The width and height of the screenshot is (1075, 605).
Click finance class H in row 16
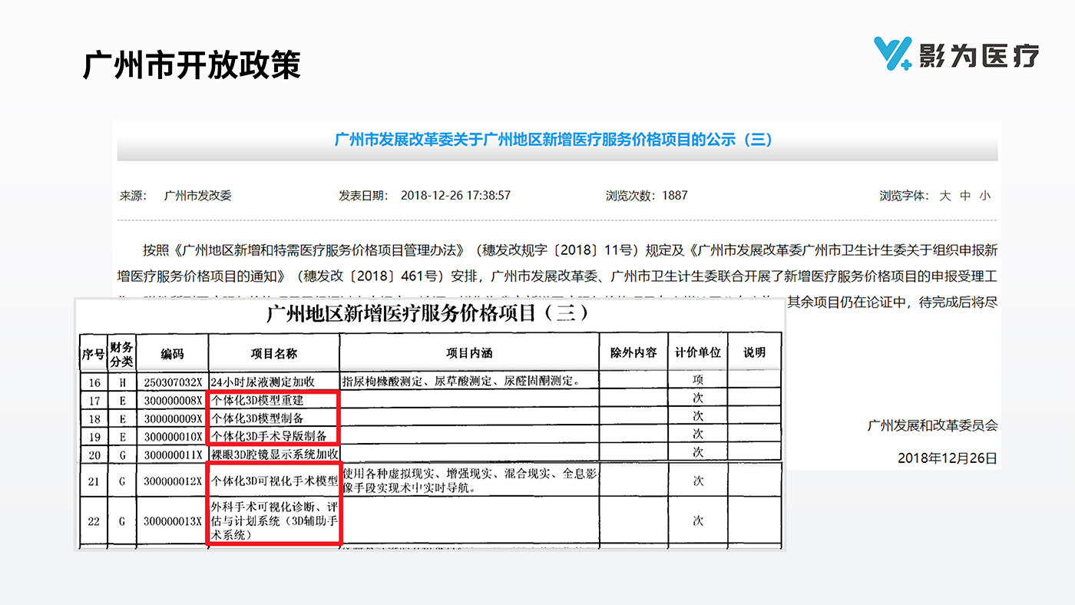click(x=122, y=382)
